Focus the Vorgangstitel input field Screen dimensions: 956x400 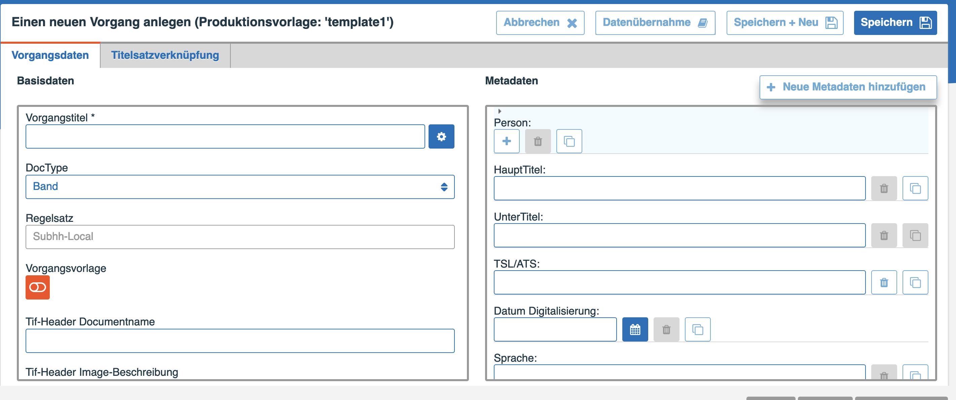[x=225, y=136]
